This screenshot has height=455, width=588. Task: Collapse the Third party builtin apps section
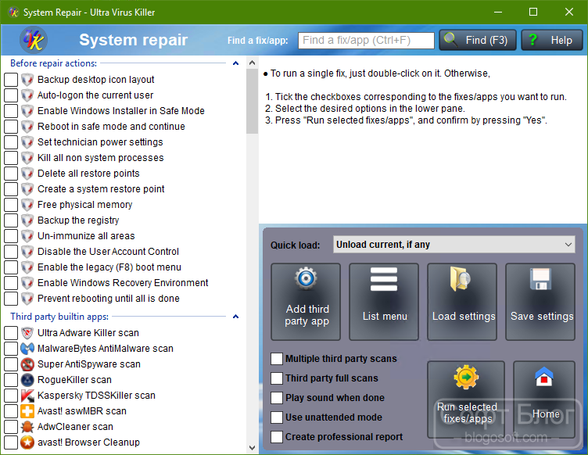[x=235, y=317]
